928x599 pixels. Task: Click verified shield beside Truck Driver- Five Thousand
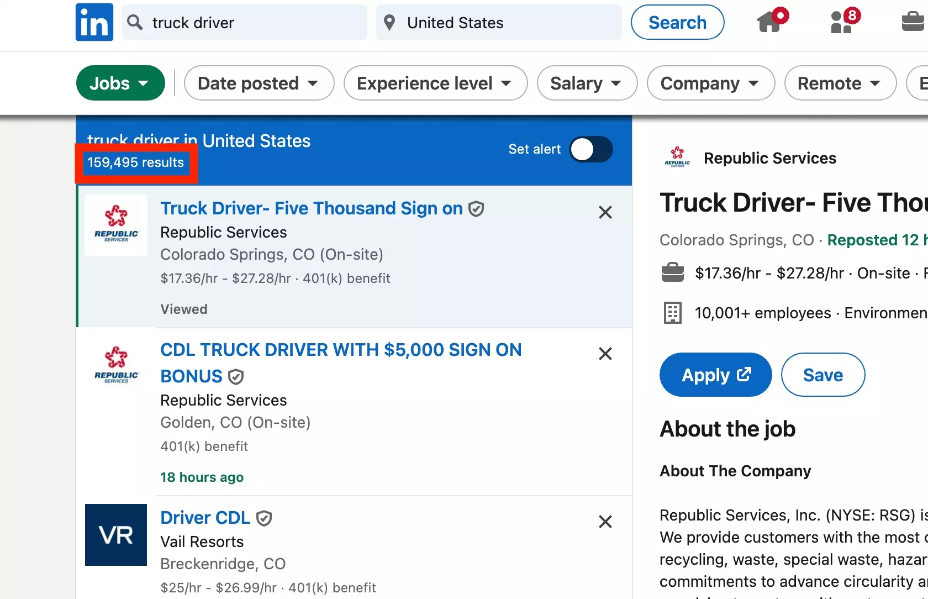point(476,209)
